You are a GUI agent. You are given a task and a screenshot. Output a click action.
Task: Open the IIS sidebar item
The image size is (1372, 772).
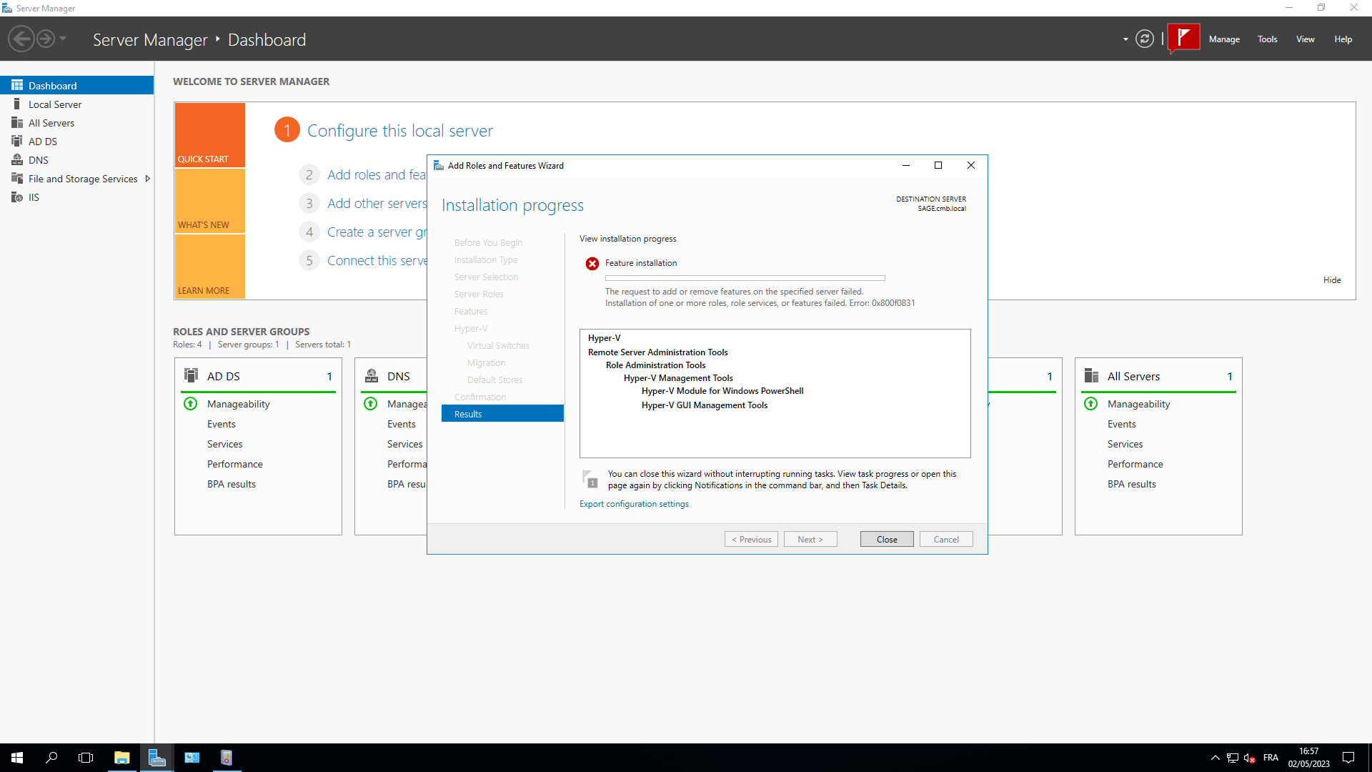(34, 197)
